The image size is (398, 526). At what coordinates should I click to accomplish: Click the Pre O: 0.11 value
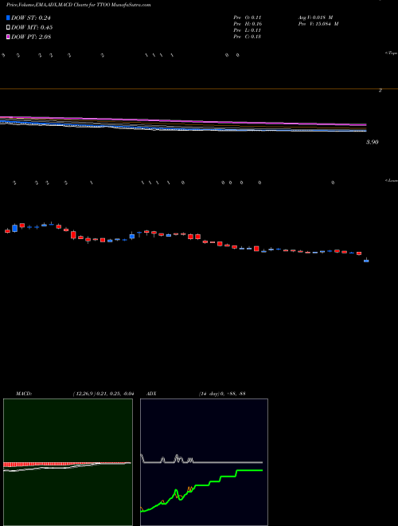[248, 18]
